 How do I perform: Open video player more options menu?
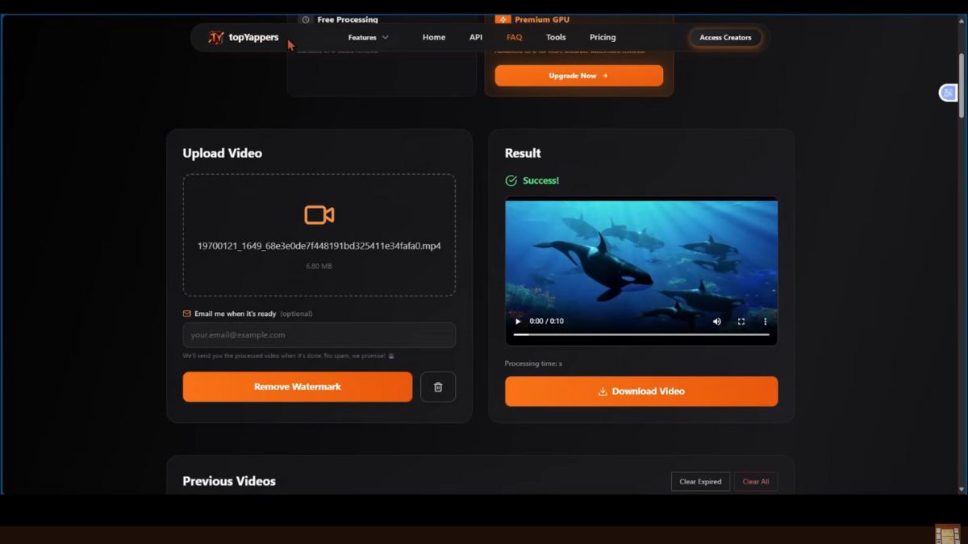tap(766, 322)
